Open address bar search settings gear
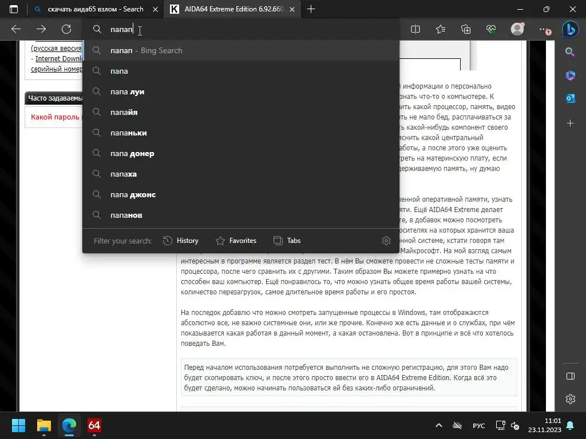 click(386, 241)
